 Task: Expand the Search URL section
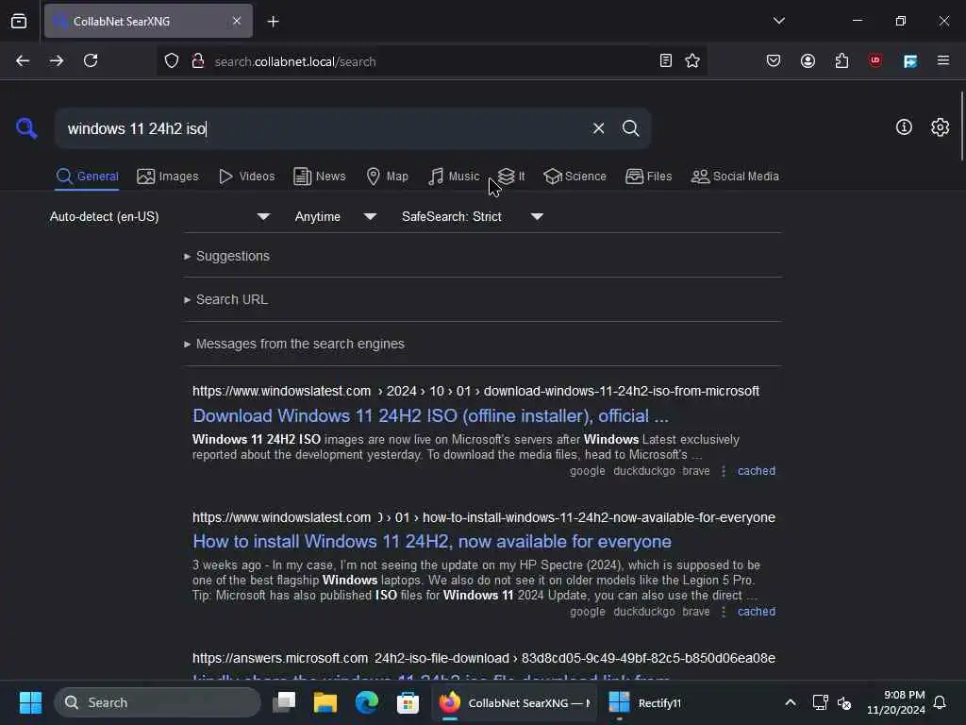[x=225, y=299]
